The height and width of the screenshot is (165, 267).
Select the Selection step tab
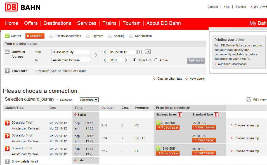[35, 36]
